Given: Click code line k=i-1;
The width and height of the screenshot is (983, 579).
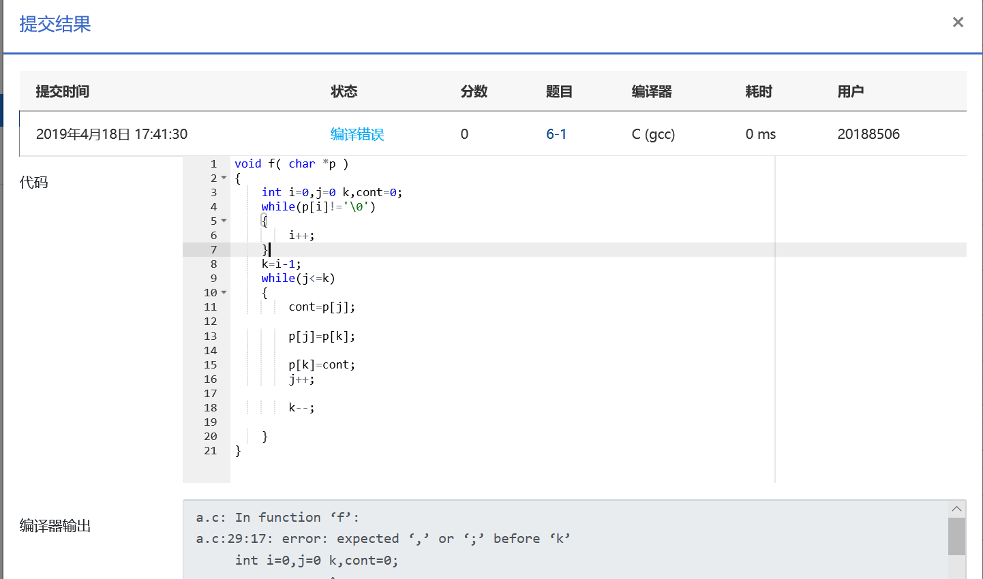Looking at the screenshot, I should (281, 264).
